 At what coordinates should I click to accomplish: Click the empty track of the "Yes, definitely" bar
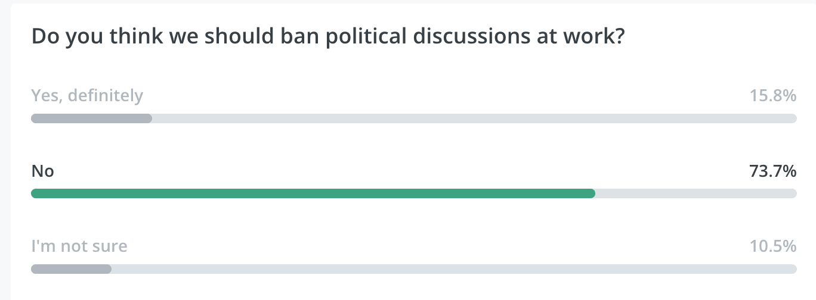474,118
